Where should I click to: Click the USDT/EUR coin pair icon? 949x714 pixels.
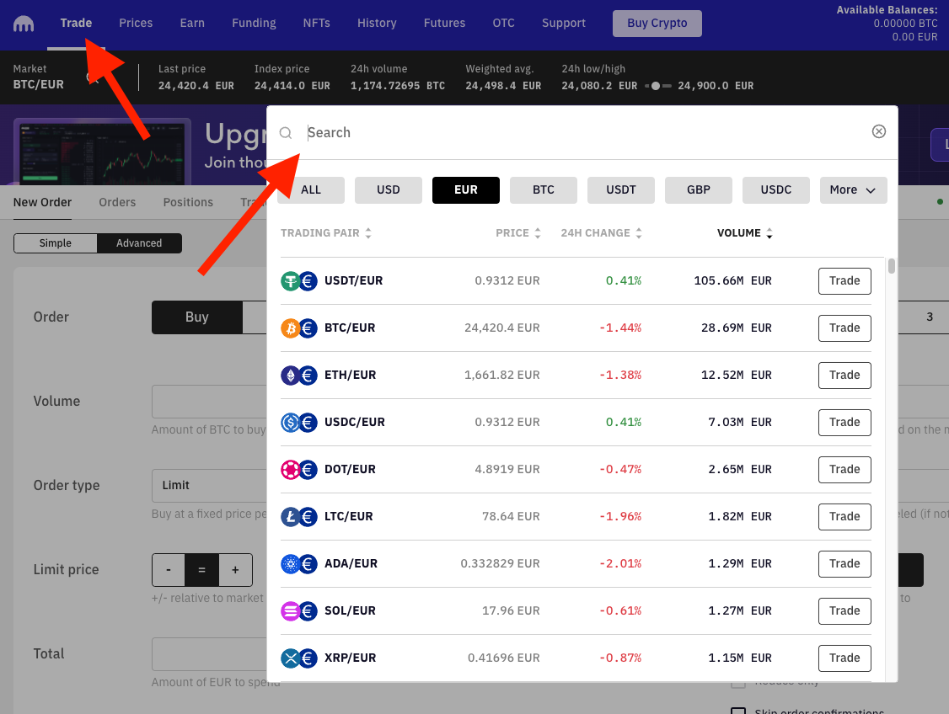299,281
